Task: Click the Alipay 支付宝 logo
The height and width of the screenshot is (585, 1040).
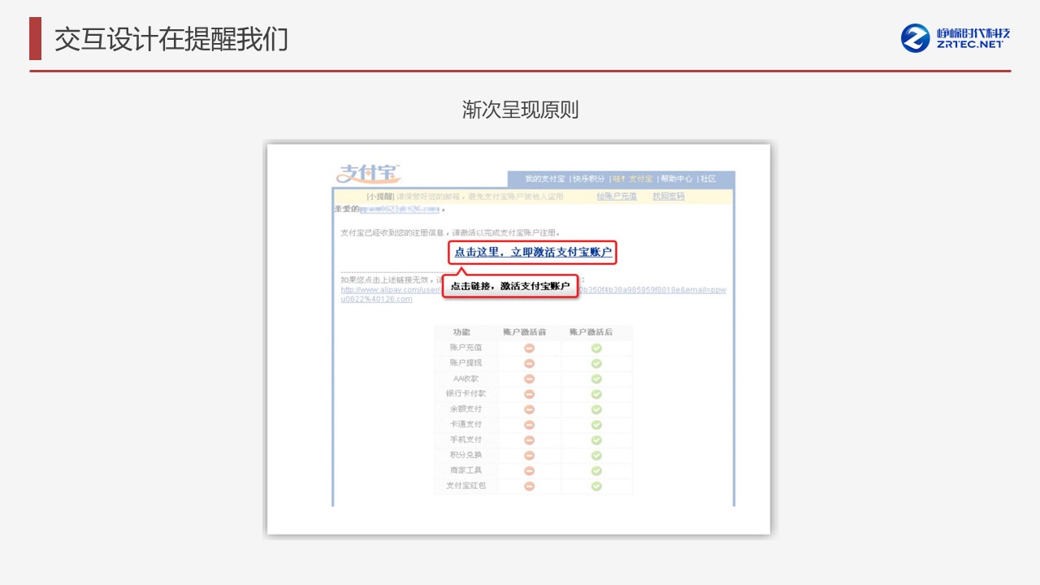Action: (368, 173)
